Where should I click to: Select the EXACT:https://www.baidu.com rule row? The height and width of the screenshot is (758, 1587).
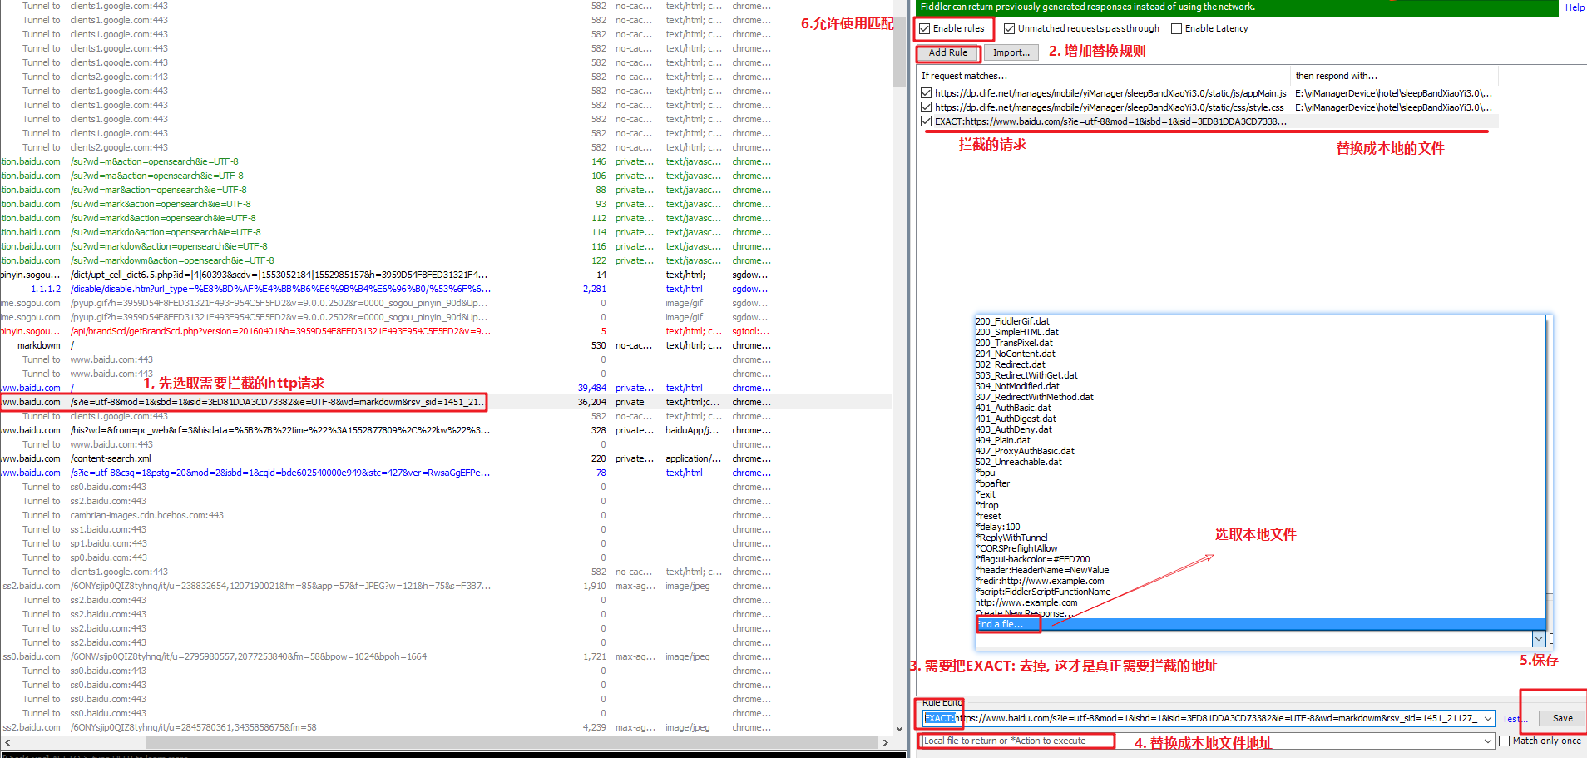tap(1208, 121)
